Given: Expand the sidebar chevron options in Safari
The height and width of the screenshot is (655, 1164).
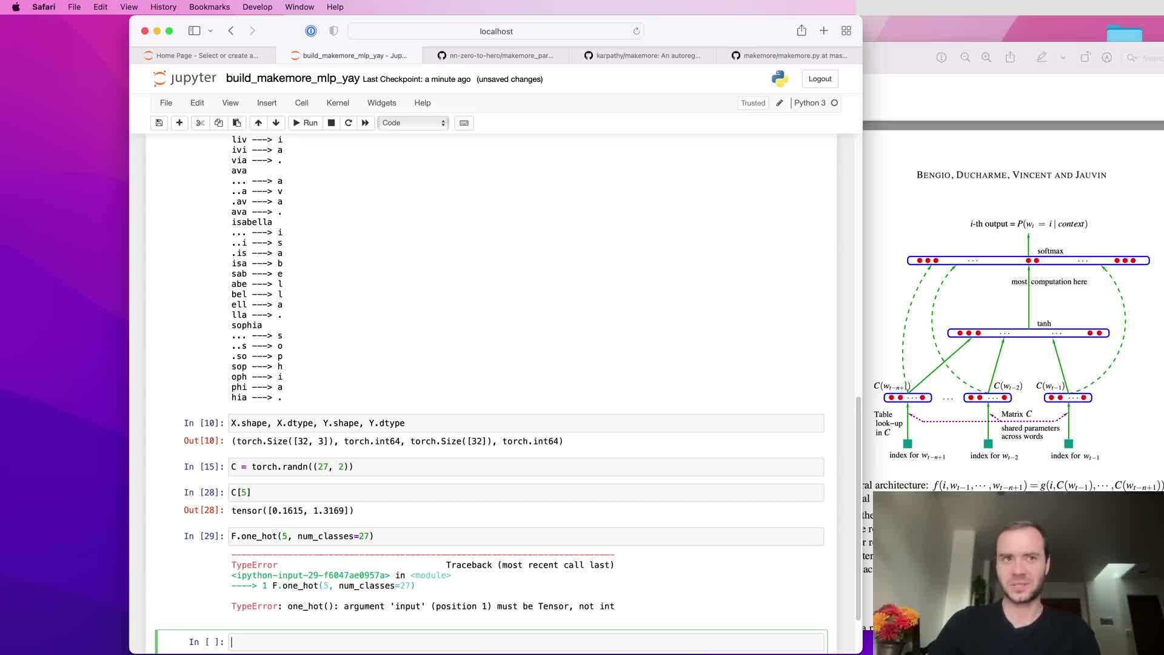Looking at the screenshot, I should pyautogui.click(x=210, y=31).
